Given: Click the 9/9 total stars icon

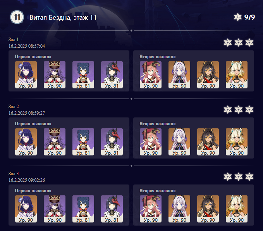Looking at the screenshot, I should coord(238,17).
